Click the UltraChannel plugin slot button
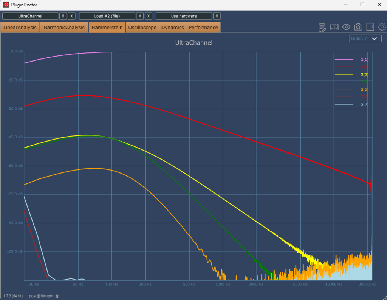Screen dimensions: 387x300 [30, 16]
